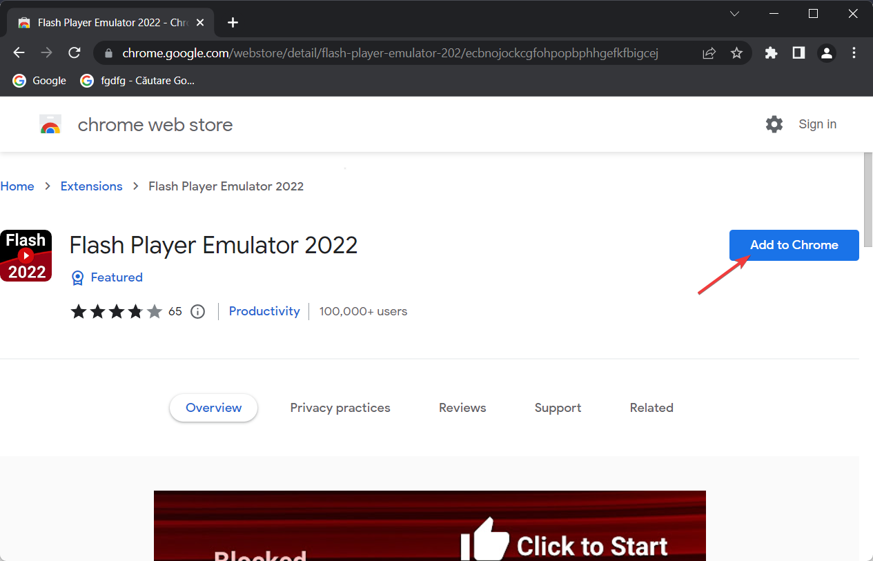Viewport: 873px width, 561px height.
Task: Go to the Extensions breadcrumb
Action: (91, 186)
